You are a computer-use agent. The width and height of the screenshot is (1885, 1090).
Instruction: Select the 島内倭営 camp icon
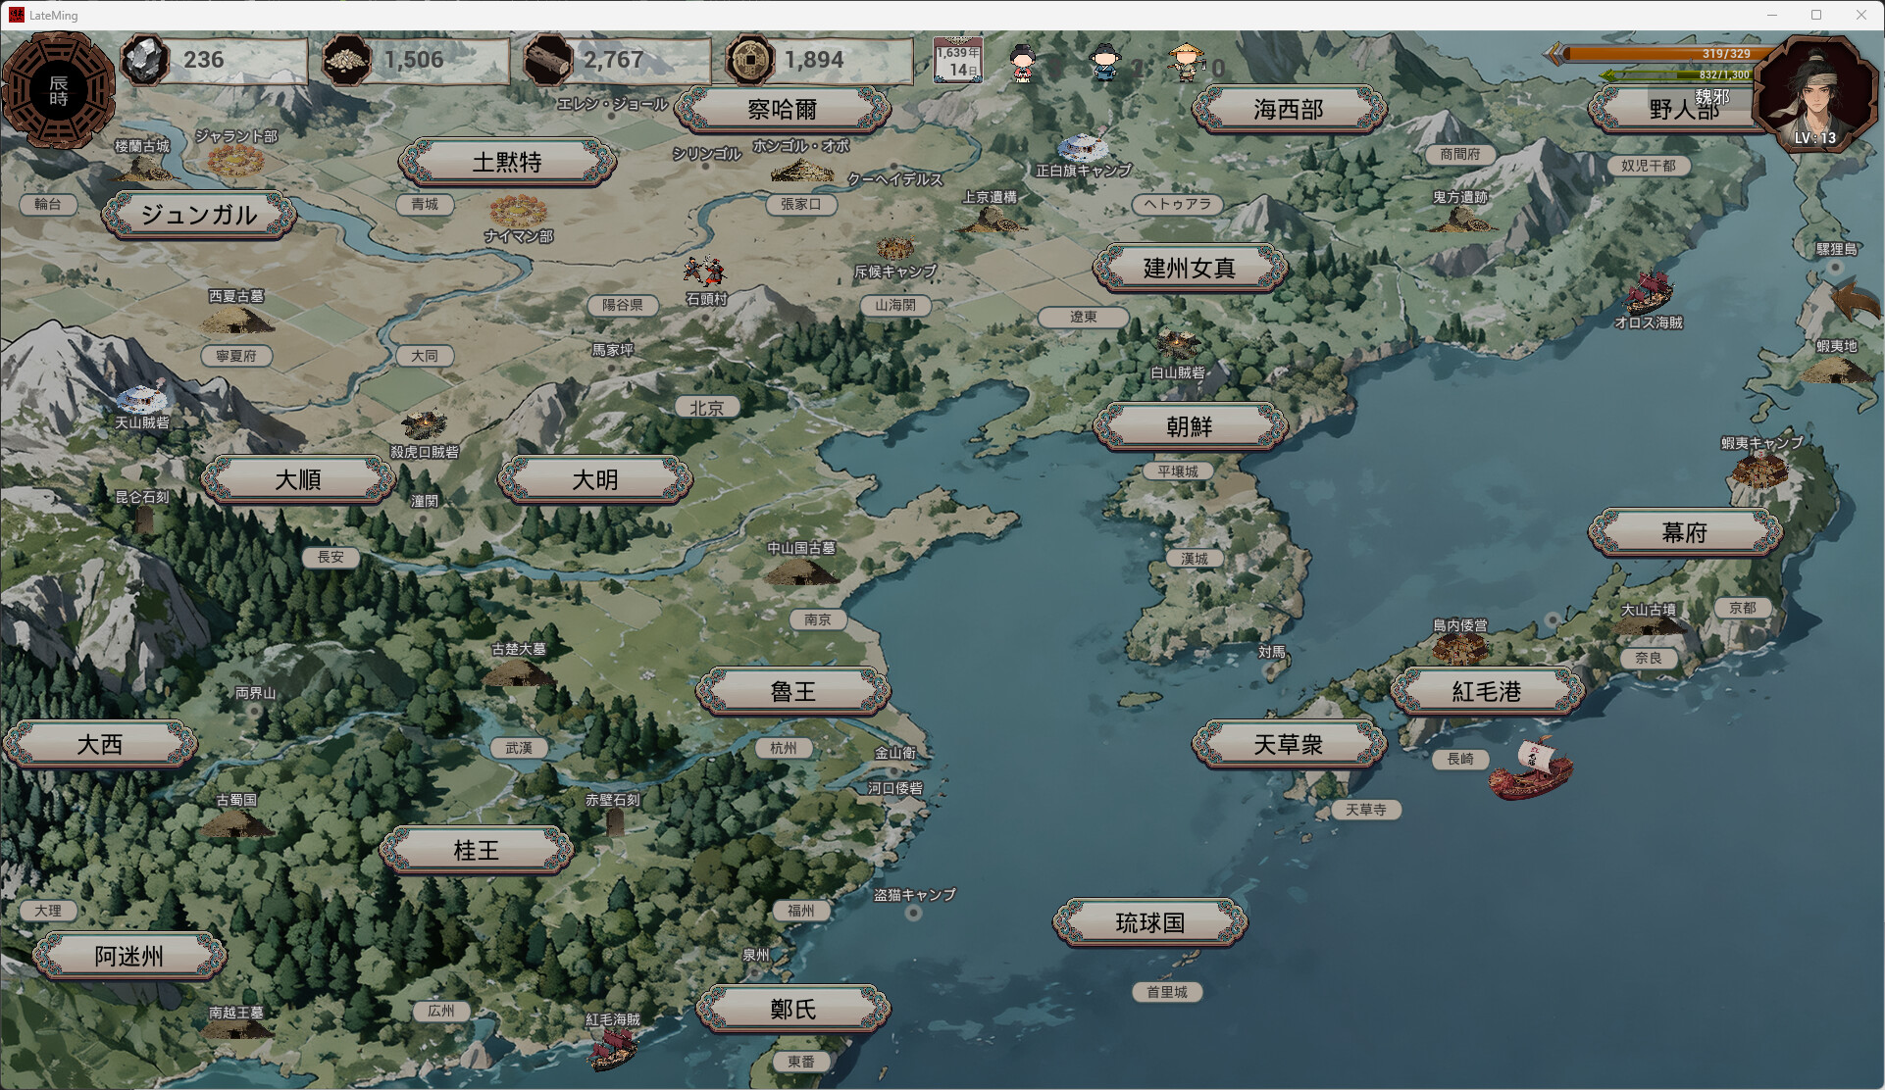click(x=1459, y=648)
